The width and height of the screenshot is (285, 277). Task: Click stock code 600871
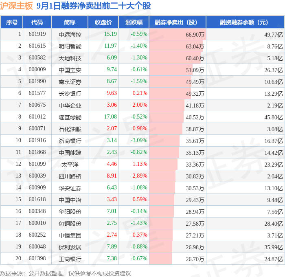pos(37,129)
